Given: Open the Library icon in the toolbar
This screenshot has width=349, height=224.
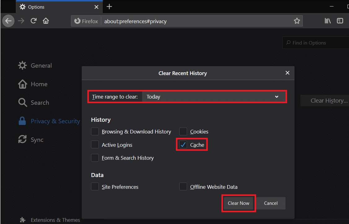Looking at the screenshot, I should coord(328,21).
